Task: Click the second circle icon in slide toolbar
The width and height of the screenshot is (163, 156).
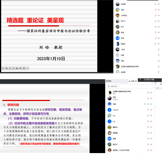Action: pyautogui.click(x=6, y=68)
